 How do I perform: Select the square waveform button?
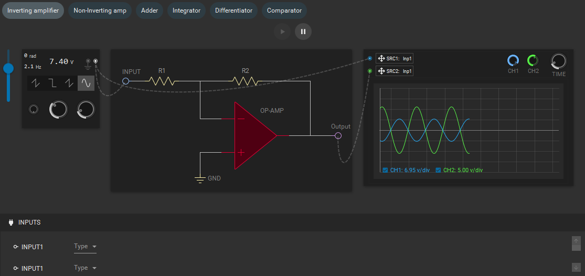[52, 83]
